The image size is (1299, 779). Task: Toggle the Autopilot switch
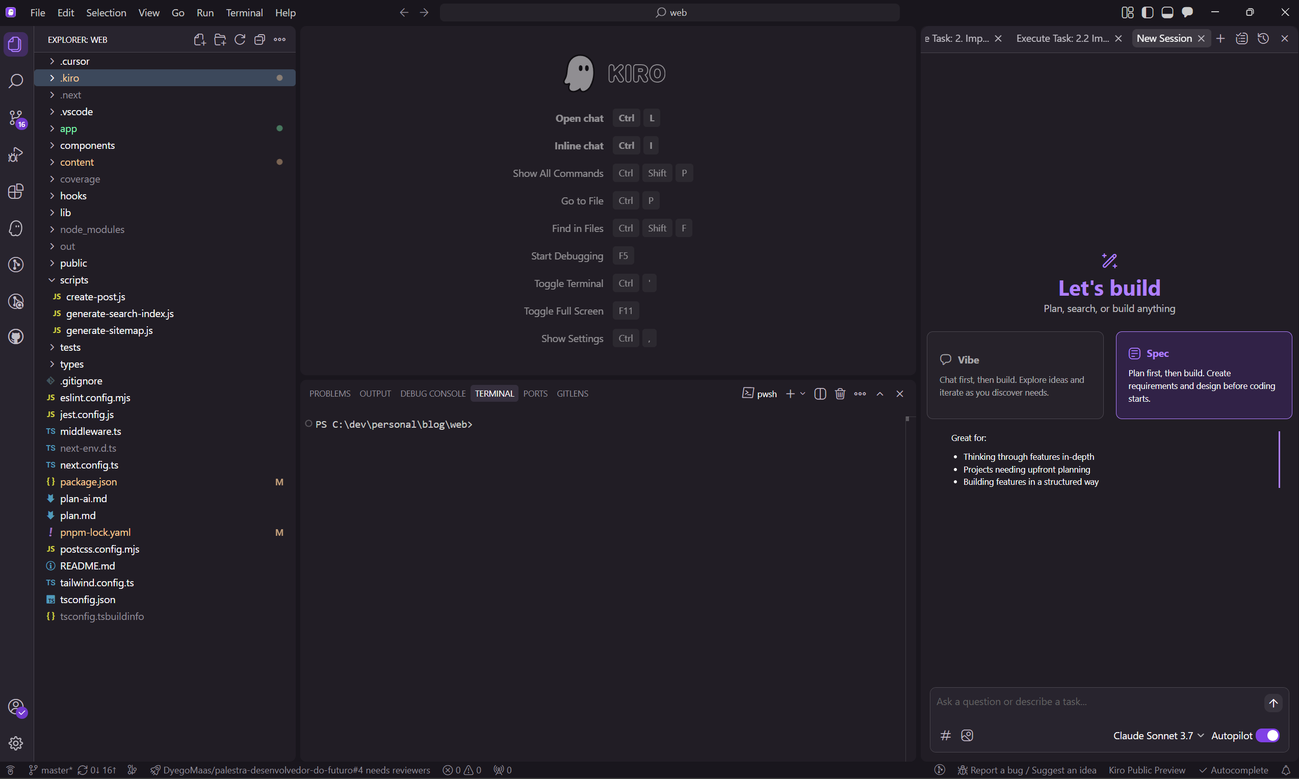(1267, 736)
